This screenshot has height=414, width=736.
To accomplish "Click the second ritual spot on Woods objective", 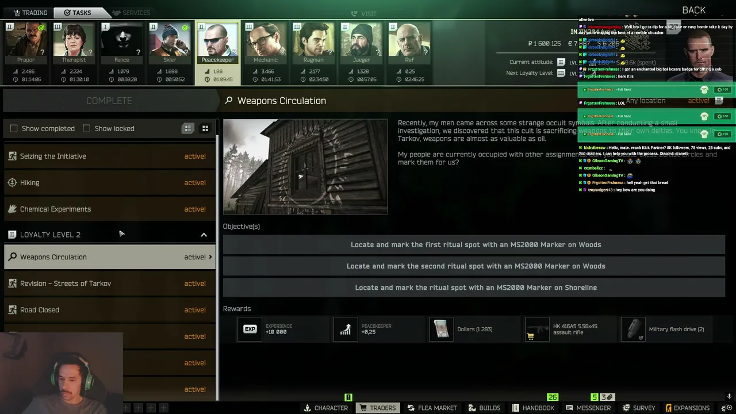I will point(474,266).
